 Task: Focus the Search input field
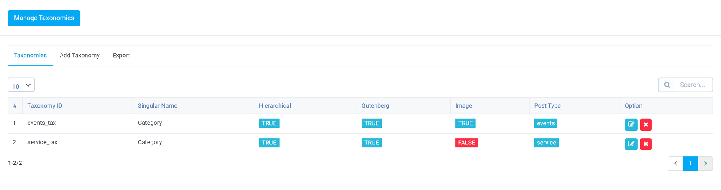(x=694, y=85)
